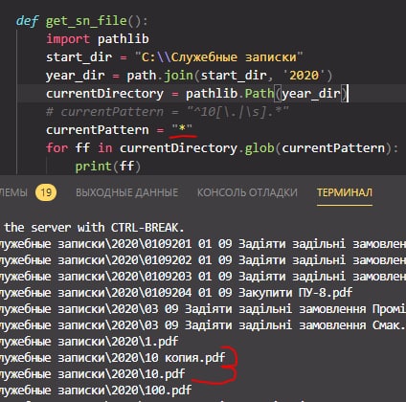Click the 'for' keyword in the loop

click(56, 148)
